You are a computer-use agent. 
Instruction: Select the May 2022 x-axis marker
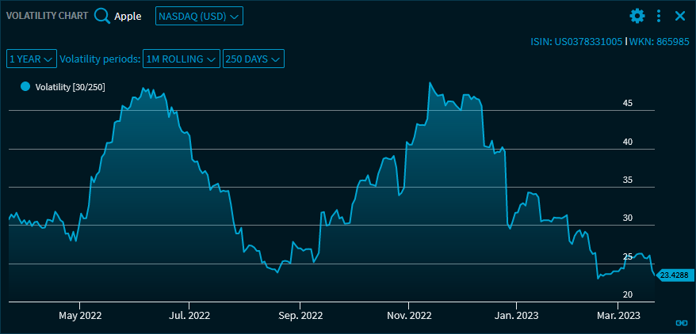coord(80,315)
